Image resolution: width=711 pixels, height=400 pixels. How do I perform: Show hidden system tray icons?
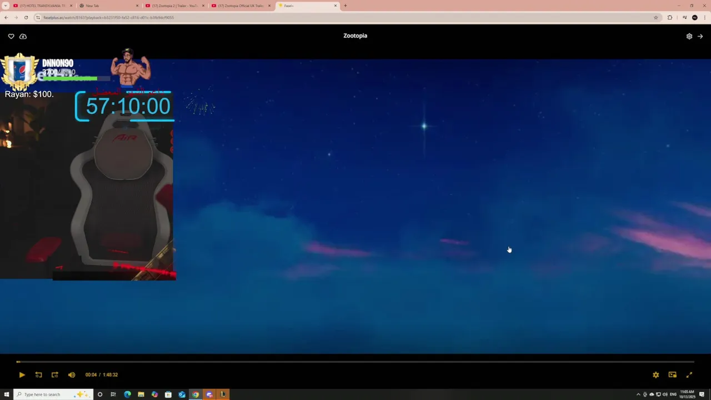[x=638, y=394]
